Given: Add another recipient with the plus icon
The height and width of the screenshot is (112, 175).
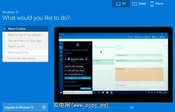Looking at the screenshot, I should (x=86, y=59).
